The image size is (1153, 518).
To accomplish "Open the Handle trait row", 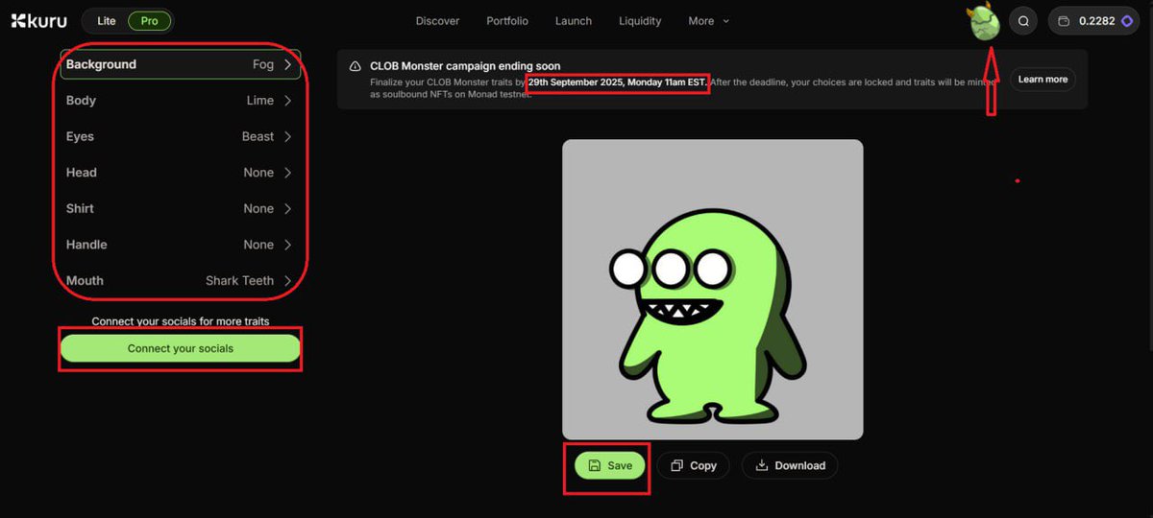I will (x=181, y=245).
